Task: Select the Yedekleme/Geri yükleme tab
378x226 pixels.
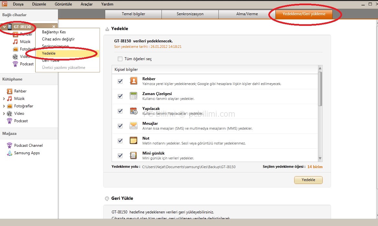Action: tap(304, 14)
